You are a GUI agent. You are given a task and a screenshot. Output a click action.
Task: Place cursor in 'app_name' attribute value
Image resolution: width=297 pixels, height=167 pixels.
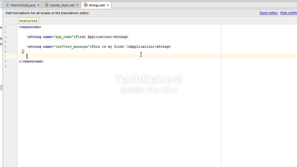pos(63,37)
